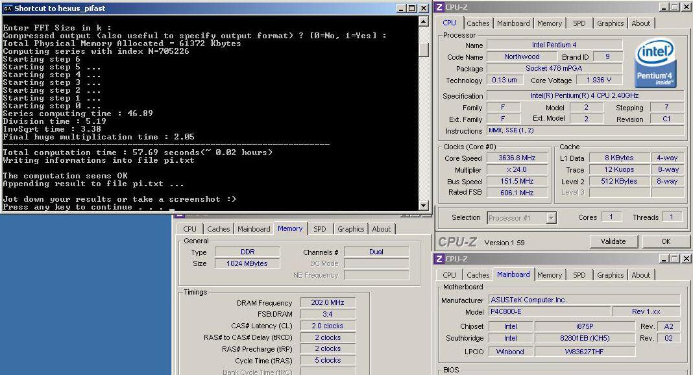This screenshot has width=693, height=375.
Task: Switch to About tab in Memory CPU-Z window
Action: click(381, 229)
